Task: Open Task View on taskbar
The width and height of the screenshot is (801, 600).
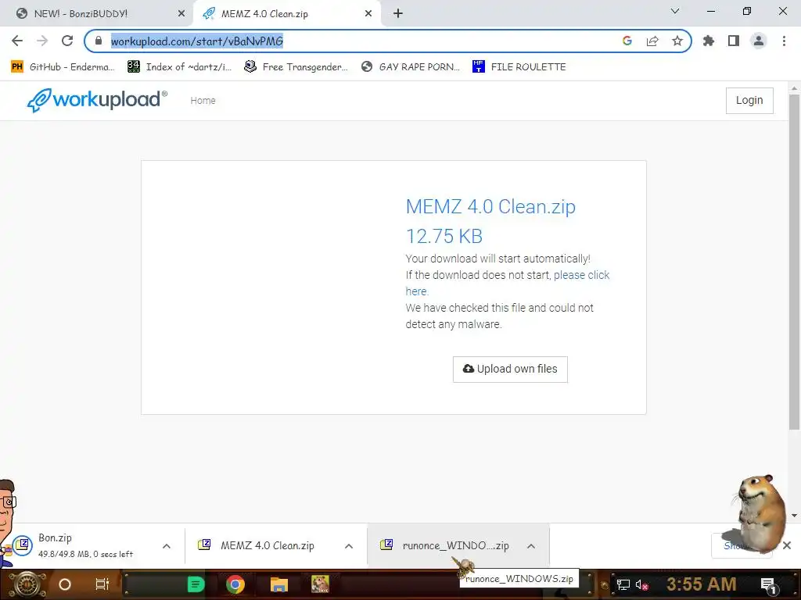Action: (102, 584)
